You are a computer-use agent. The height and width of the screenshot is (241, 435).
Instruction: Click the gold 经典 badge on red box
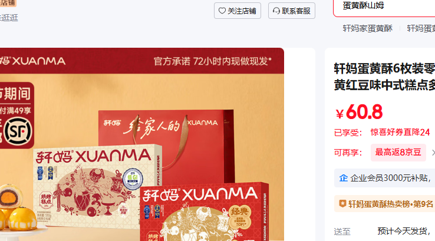[240, 216]
